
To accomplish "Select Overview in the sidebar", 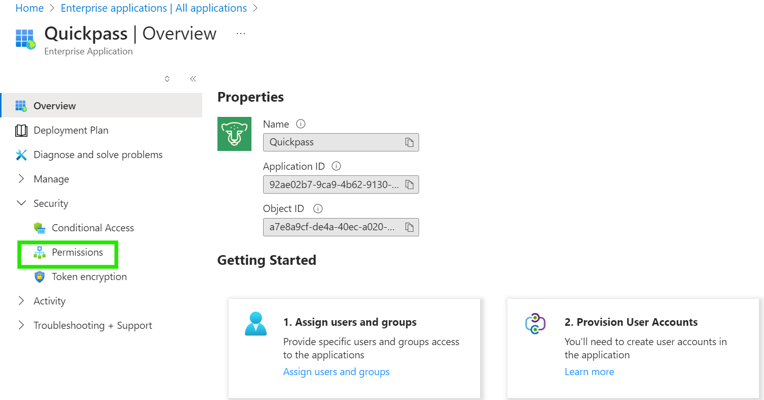I will pyautogui.click(x=101, y=106).
